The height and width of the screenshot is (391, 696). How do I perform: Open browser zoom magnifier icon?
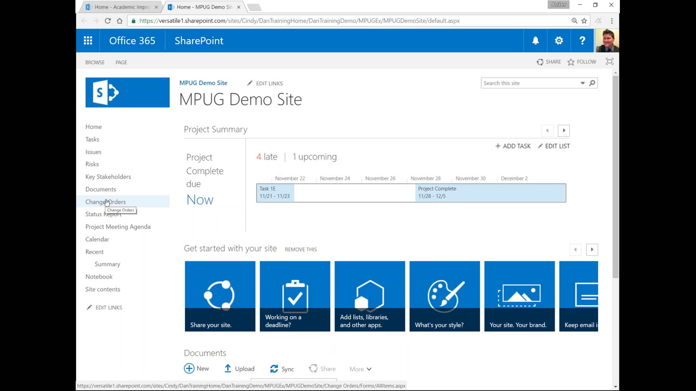pyautogui.click(x=574, y=21)
